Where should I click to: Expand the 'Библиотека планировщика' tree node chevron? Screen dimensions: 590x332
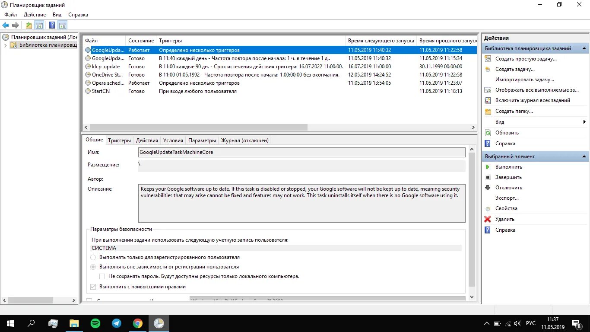5,45
